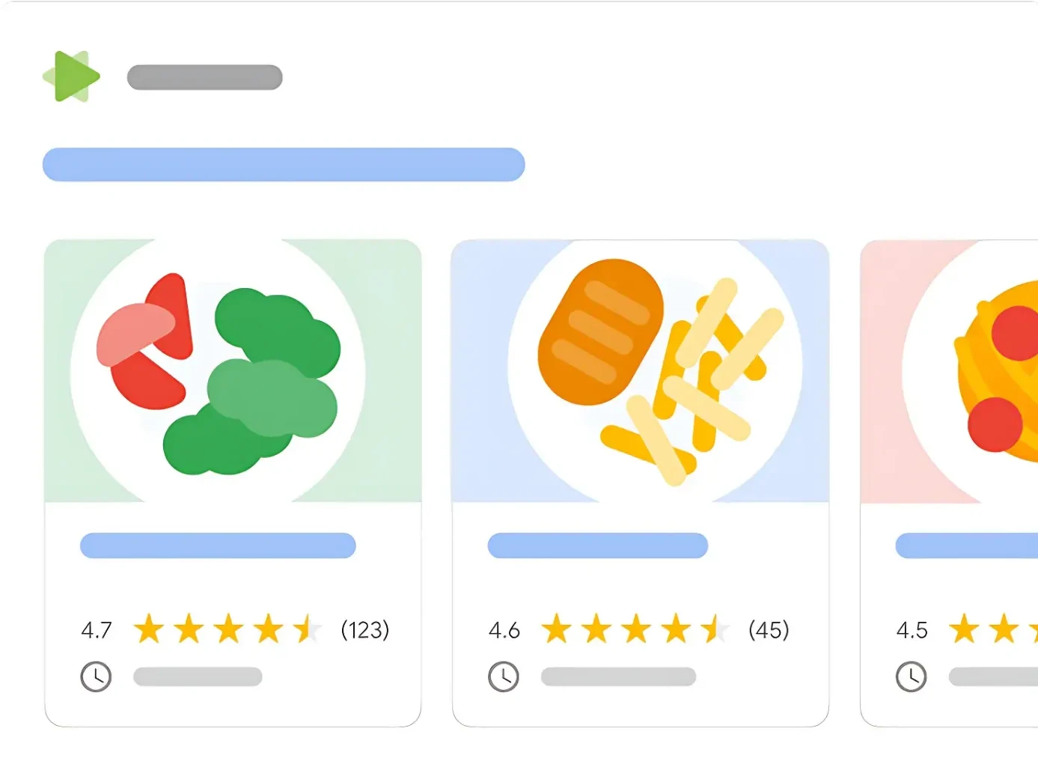Open the salad plate recipe image
The image size is (1038, 761).
tap(233, 372)
